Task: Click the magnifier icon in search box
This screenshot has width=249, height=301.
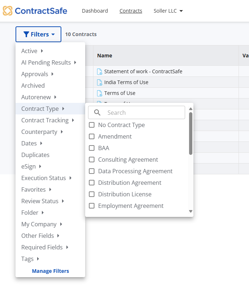Action: click(x=97, y=113)
